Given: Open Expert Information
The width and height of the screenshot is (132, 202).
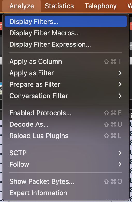Looking at the screenshot, I should pos(66,193).
